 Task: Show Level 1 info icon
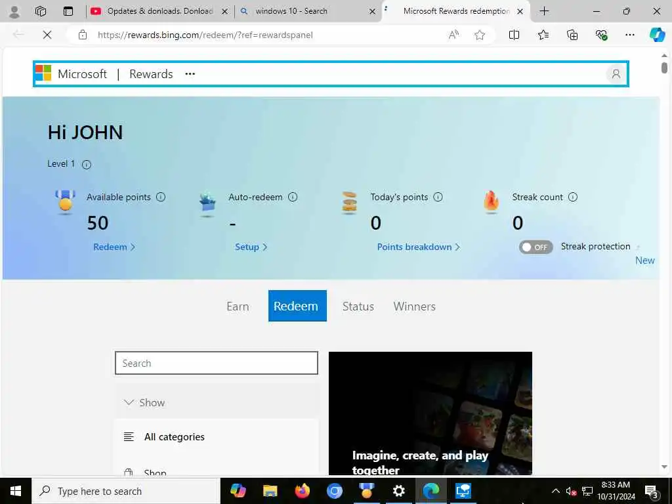(x=87, y=165)
